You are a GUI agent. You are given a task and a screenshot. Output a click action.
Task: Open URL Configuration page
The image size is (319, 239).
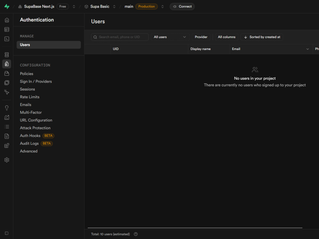click(36, 120)
